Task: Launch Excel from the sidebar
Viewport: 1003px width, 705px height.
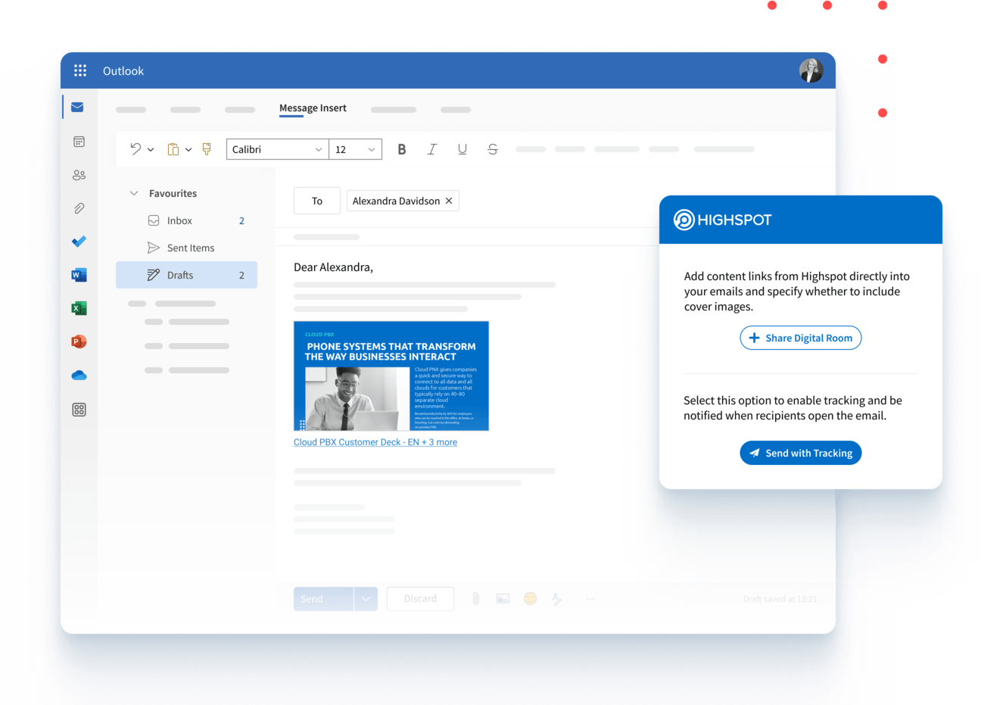Action: pos(79,308)
